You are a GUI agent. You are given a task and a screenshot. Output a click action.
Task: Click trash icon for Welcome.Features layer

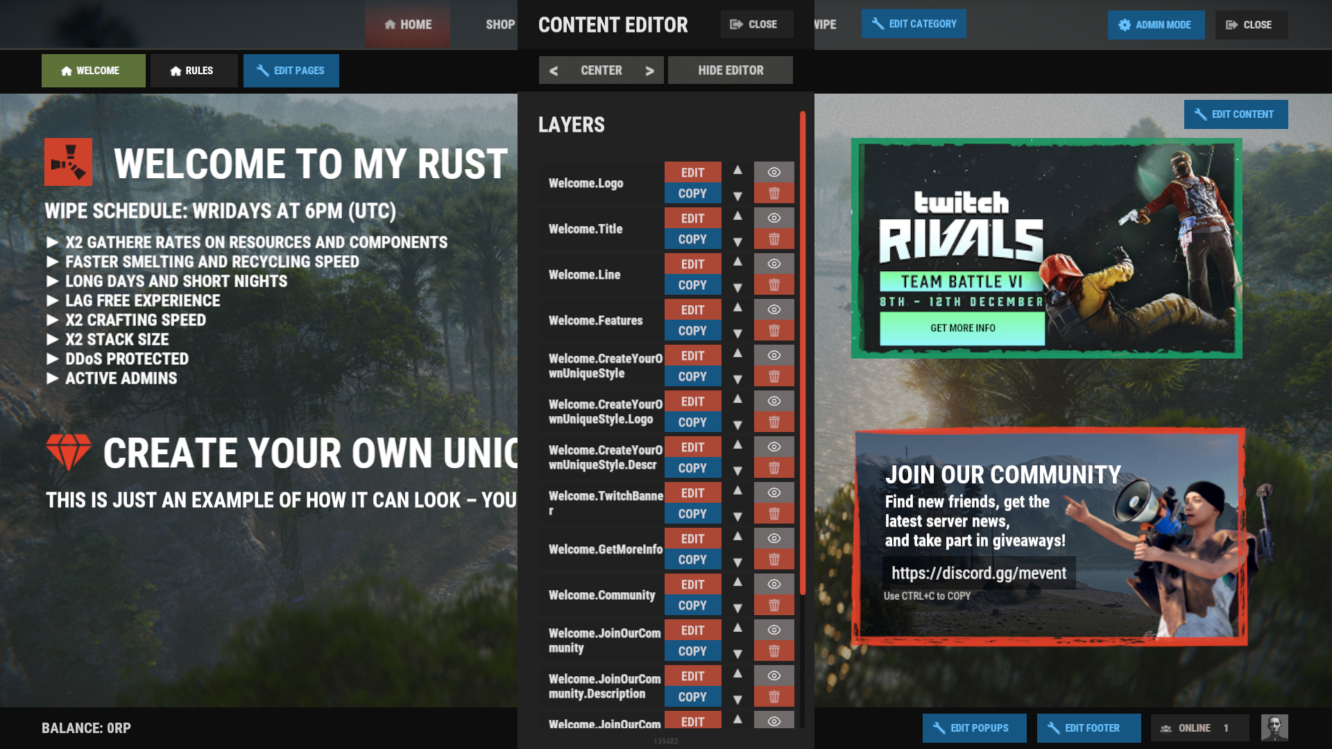click(x=774, y=331)
